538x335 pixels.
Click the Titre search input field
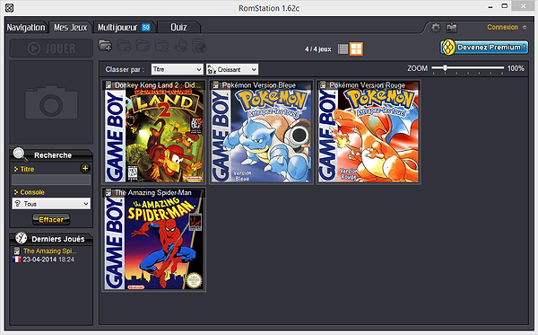pyautogui.click(x=51, y=180)
